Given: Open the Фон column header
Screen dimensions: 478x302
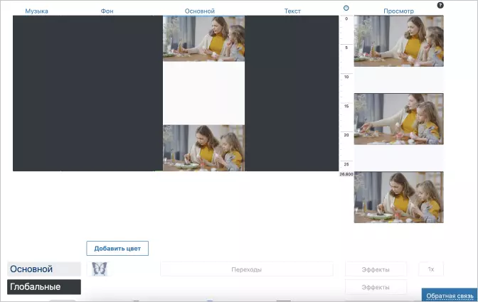Looking at the screenshot, I should click(107, 11).
